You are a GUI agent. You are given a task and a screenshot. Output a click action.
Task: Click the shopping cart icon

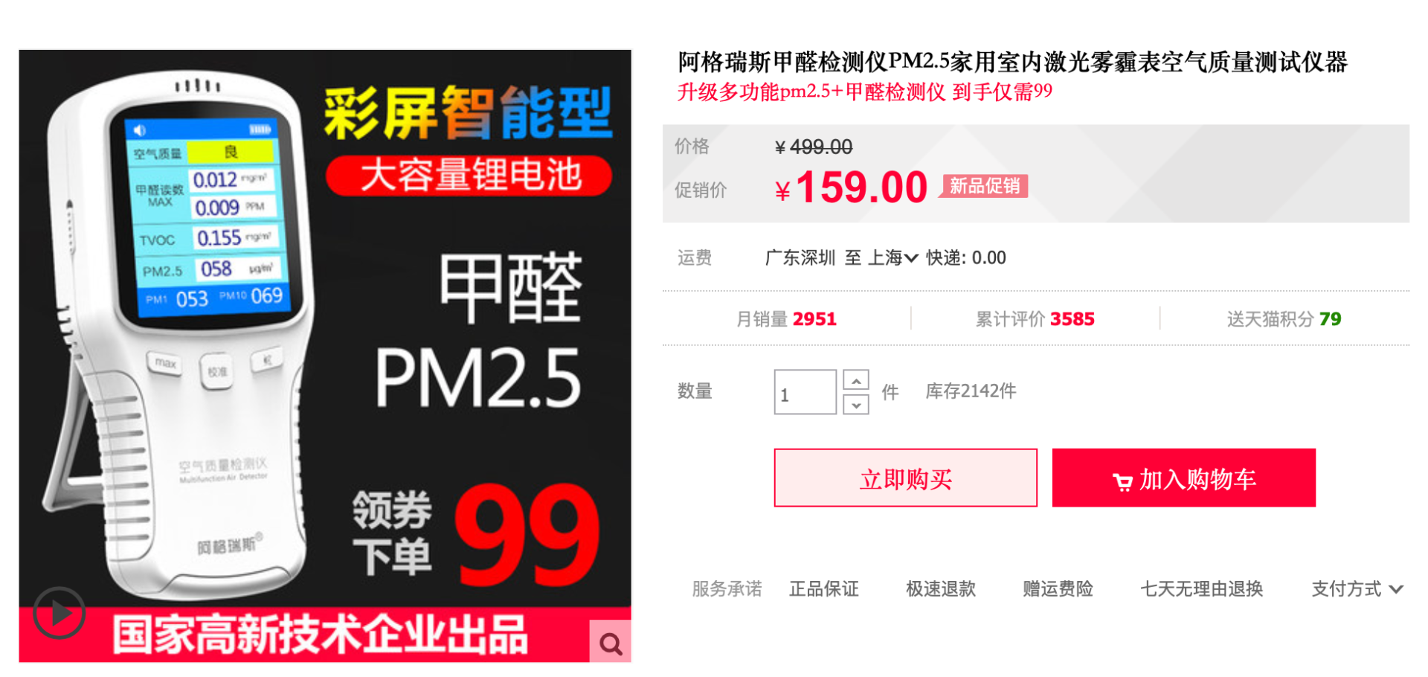tap(1122, 481)
